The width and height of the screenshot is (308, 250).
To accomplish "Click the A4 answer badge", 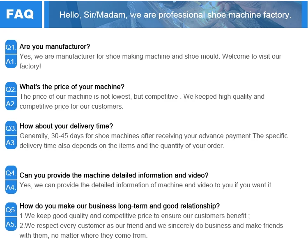I will coord(11,187).
